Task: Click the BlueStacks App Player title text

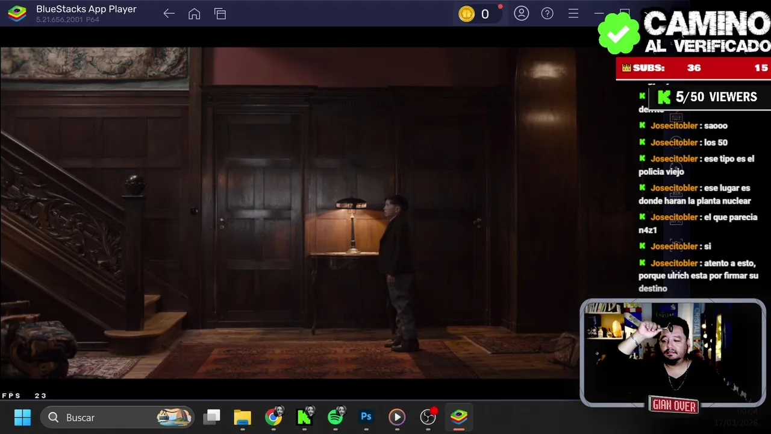Action: coord(86,9)
